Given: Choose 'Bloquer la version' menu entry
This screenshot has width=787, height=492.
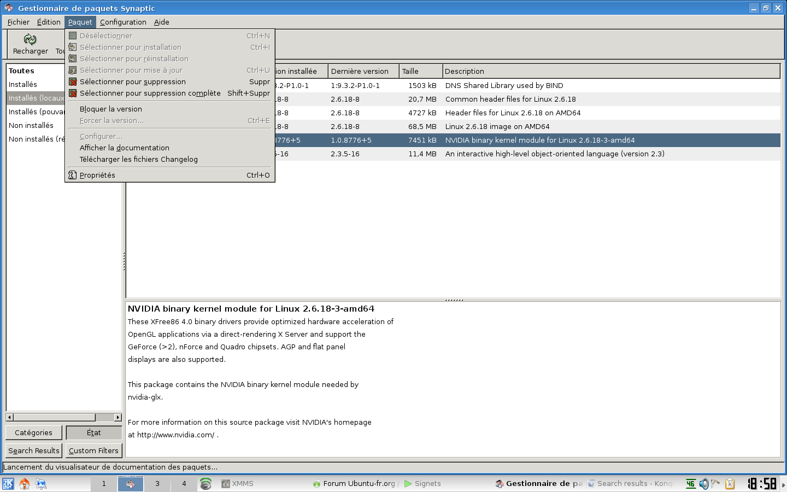Looking at the screenshot, I should [169, 109].
